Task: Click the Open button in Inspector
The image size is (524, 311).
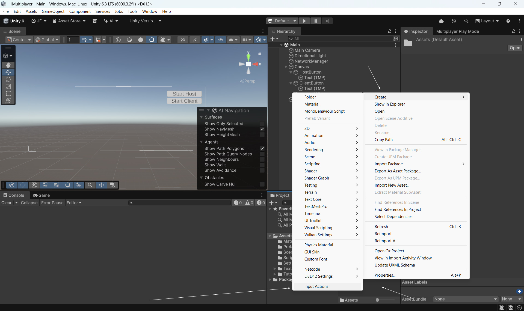Action: point(515,48)
